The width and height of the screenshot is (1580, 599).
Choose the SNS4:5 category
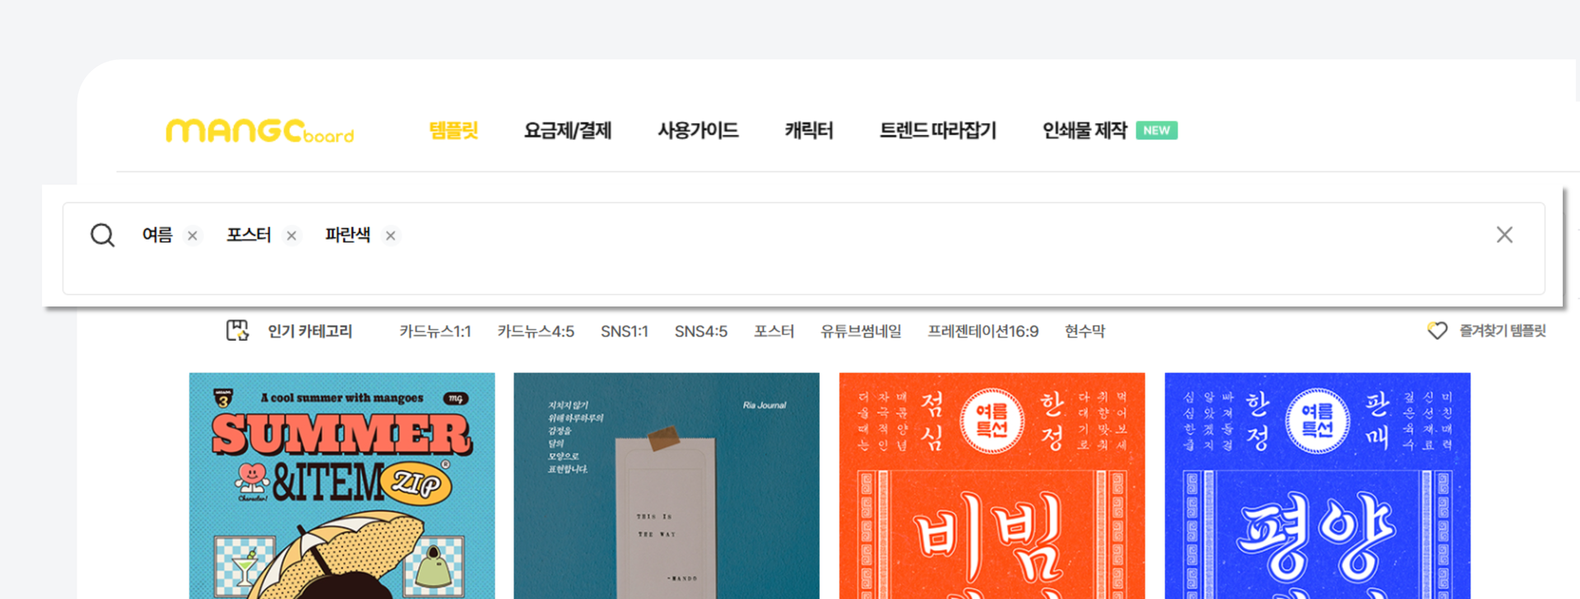(x=701, y=332)
